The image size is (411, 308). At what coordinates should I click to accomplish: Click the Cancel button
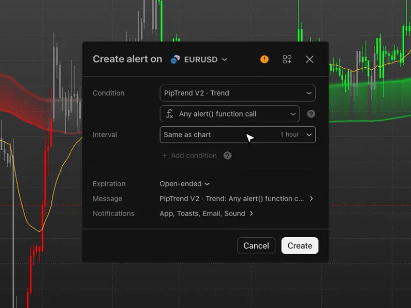(256, 246)
